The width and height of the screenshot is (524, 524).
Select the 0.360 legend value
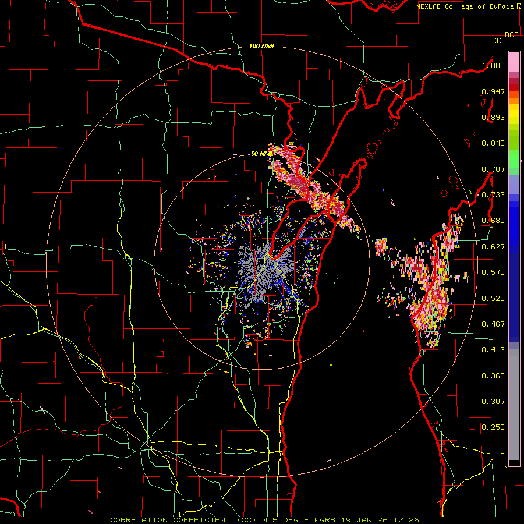coord(493,376)
